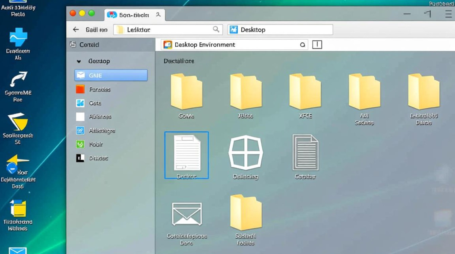
Task: Select the Oots item in the sidebar
Action: pos(95,103)
